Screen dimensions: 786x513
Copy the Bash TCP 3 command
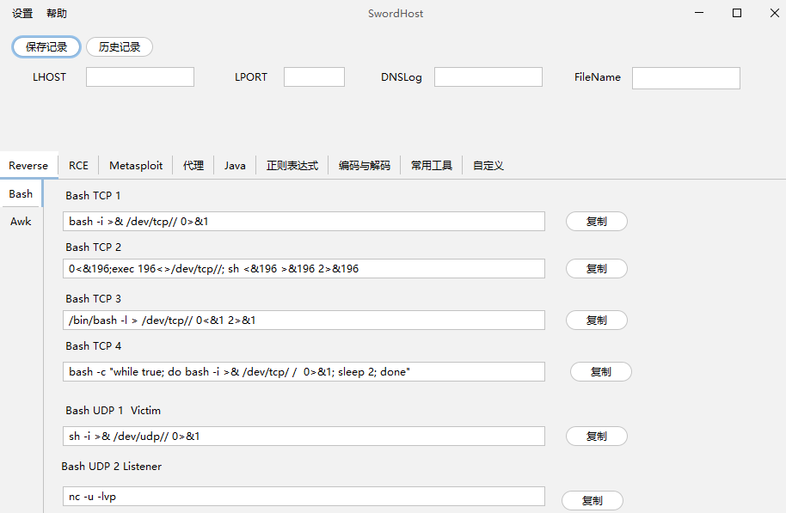597,321
